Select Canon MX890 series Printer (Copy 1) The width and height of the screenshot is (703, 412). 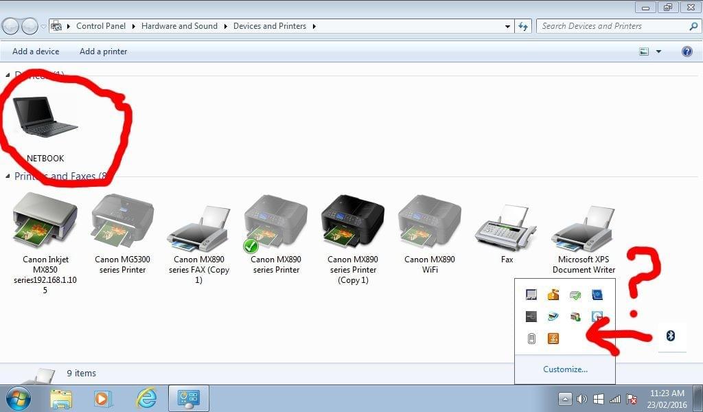(353, 222)
